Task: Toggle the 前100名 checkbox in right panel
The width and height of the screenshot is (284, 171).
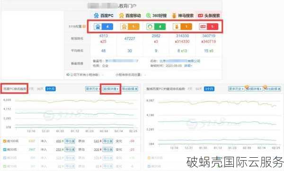Action: [x=149, y=158]
